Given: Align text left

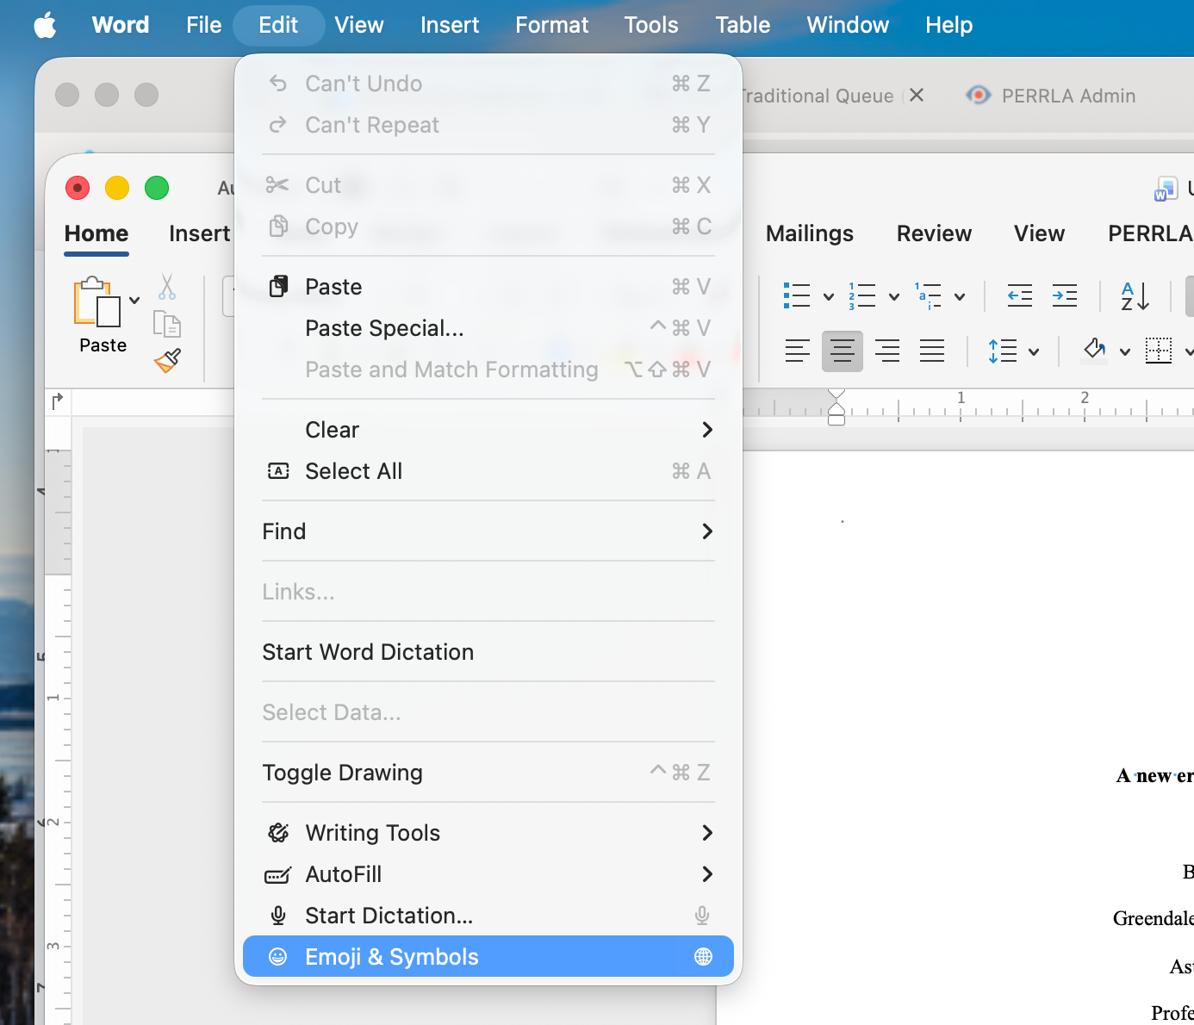Looking at the screenshot, I should pos(798,351).
